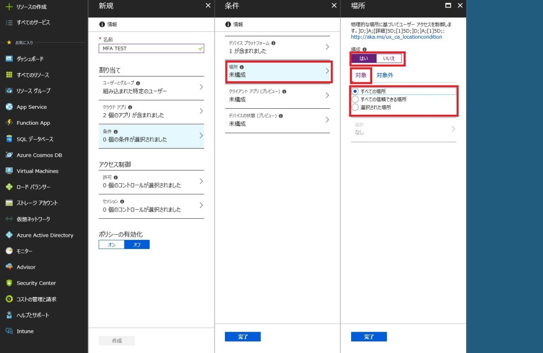The image size is (543, 353).
Task: Click the cost management and billing icon
Action: pos(10,299)
